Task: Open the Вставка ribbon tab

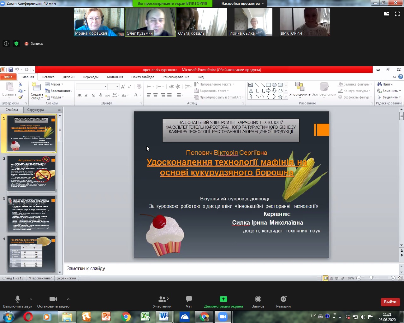Action: [48, 77]
